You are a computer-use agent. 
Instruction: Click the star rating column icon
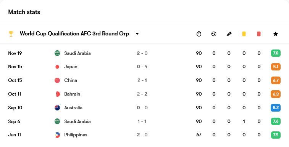point(276,34)
